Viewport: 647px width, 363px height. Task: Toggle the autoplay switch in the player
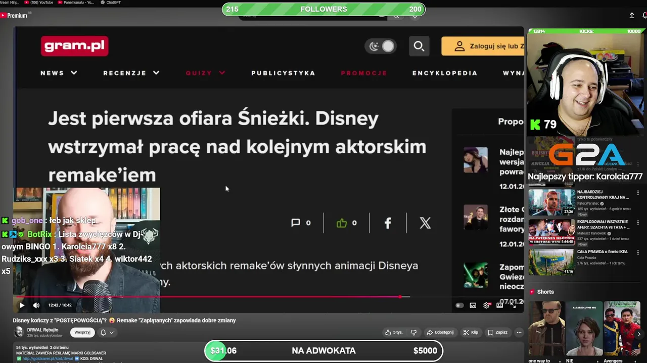(x=459, y=305)
